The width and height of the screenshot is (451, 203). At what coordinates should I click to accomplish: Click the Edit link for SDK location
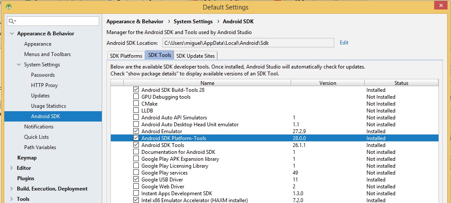pos(344,43)
